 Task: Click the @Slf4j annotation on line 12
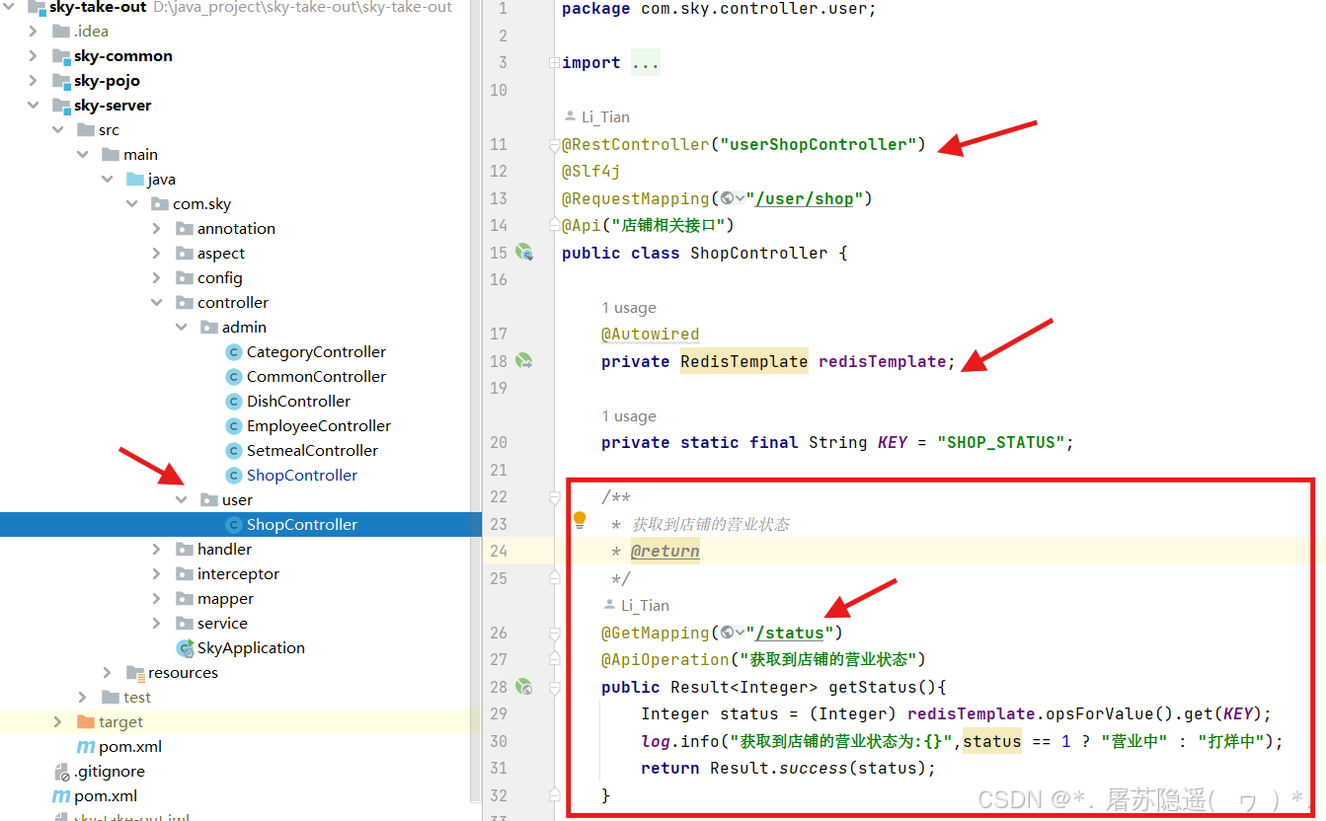[x=591, y=172]
